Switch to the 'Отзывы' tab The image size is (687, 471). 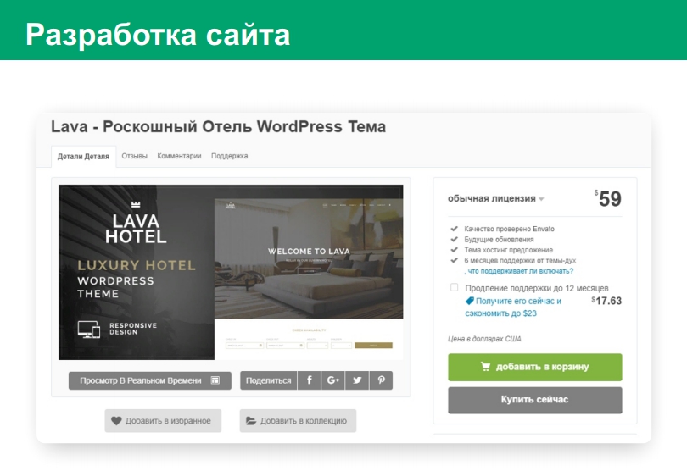[x=134, y=156]
